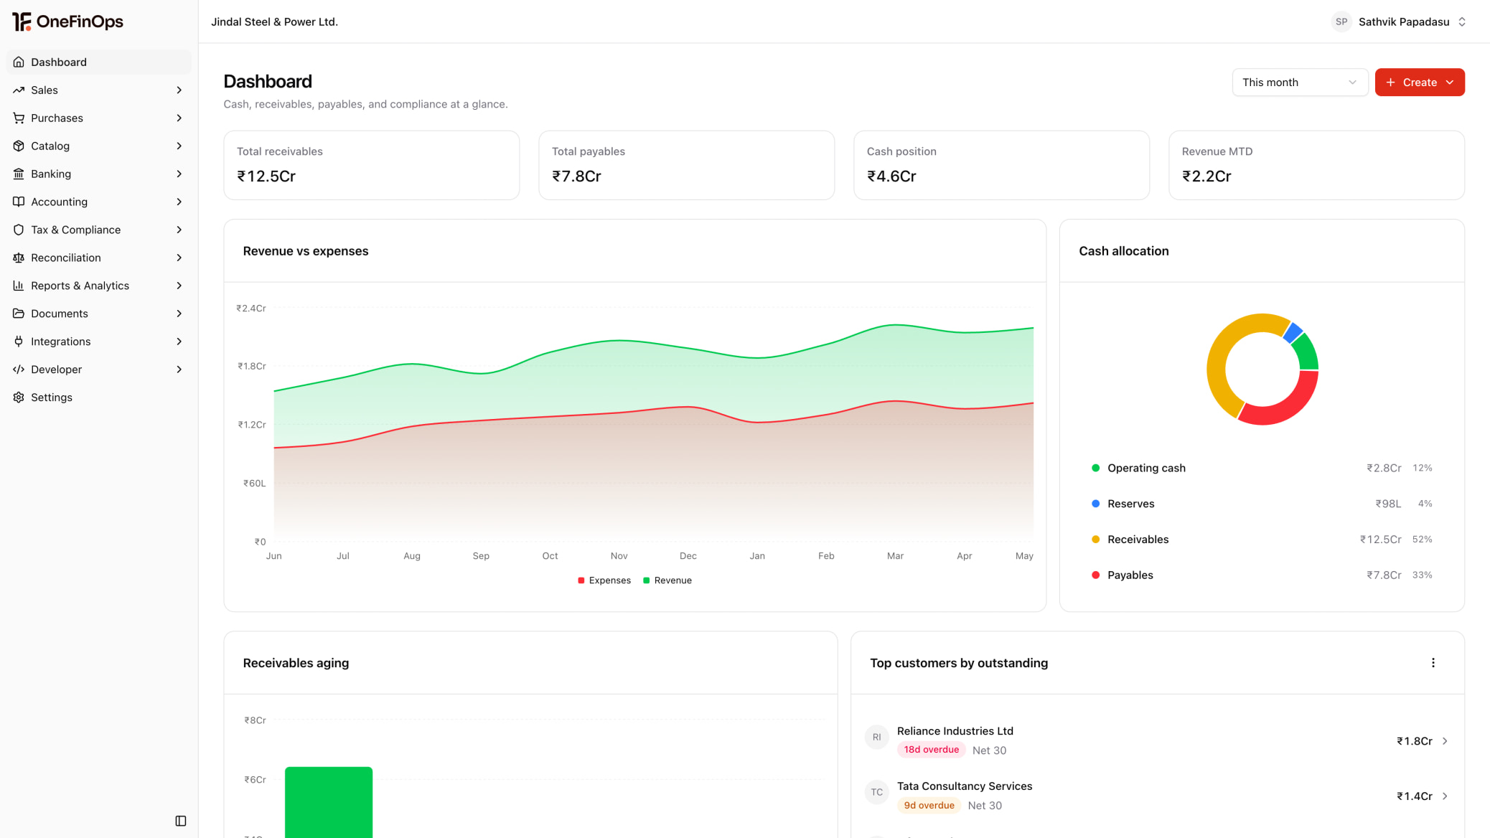Click green Operating cash legend dot

1095,469
